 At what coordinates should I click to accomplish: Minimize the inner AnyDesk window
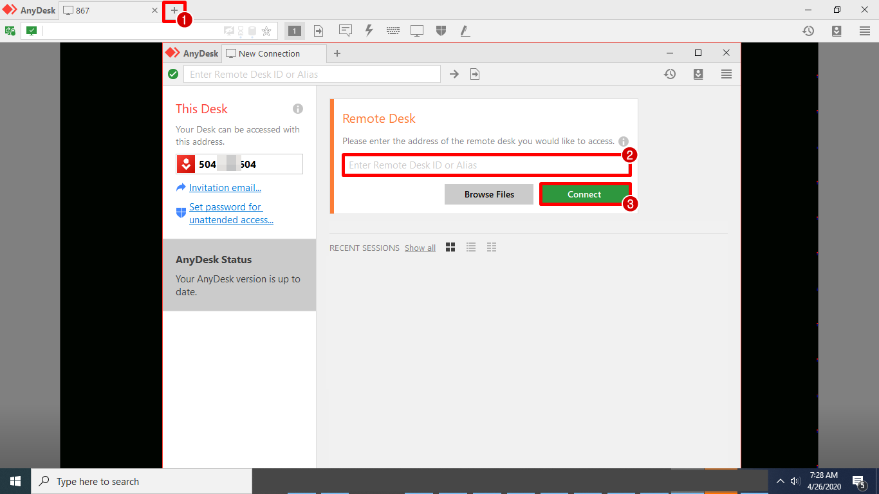(670, 53)
